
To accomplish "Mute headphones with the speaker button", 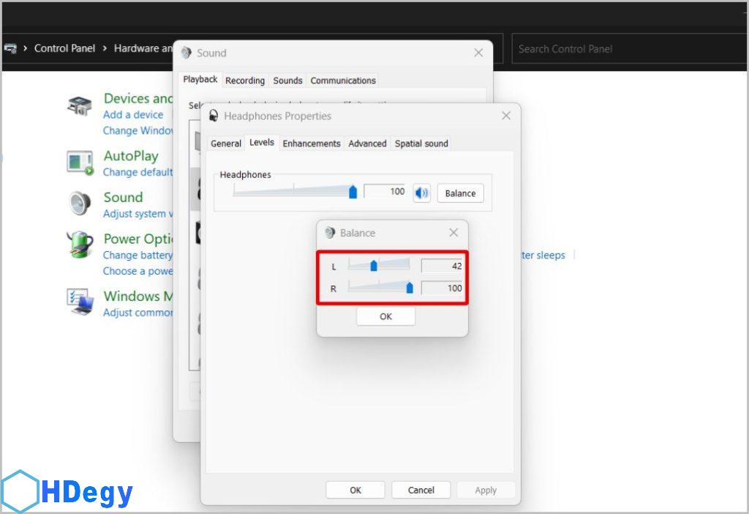I will [421, 193].
